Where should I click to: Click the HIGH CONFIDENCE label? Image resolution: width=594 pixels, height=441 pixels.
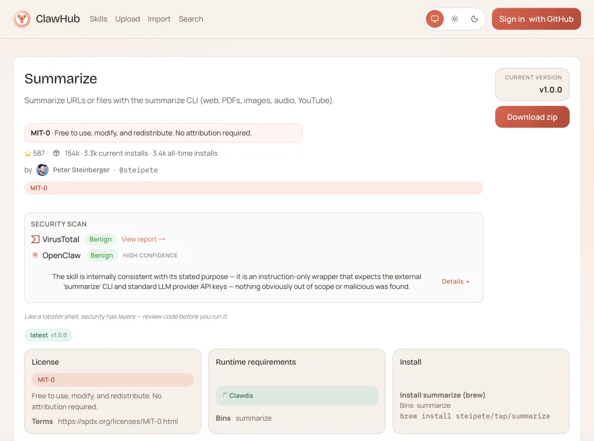tap(150, 255)
